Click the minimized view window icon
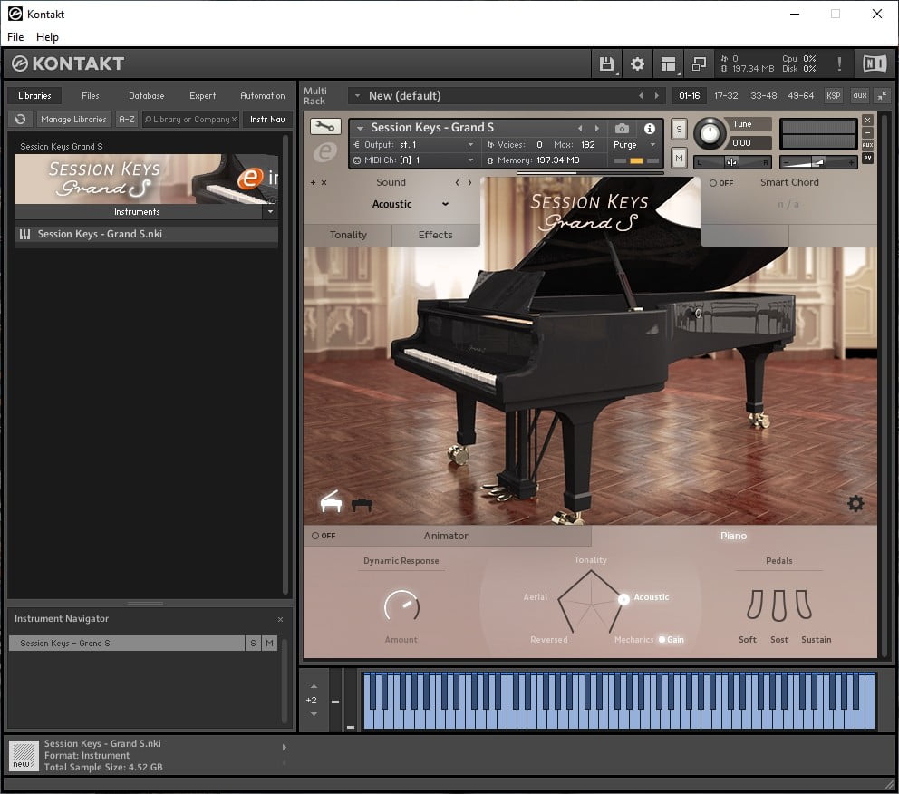The width and height of the screenshot is (899, 794). click(699, 63)
